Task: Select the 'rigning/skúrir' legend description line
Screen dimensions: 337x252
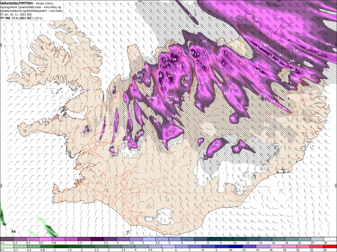Action: pyautogui.click(x=31, y=7)
